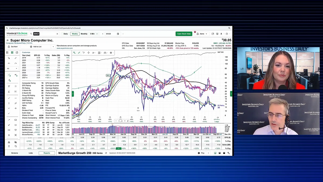Viewport: 323px width, 182px height.
Task: Open the candlestick chart type dropdown
Action: tap(105, 53)
